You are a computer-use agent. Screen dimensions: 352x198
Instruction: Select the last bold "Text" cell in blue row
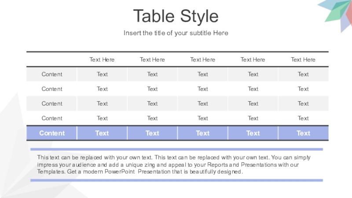click(x=303, y=133)
